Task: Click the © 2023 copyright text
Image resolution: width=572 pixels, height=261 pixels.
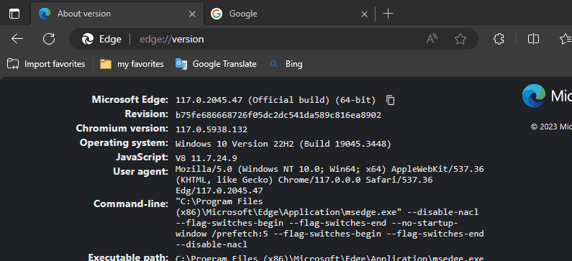Action: point(551,127)
